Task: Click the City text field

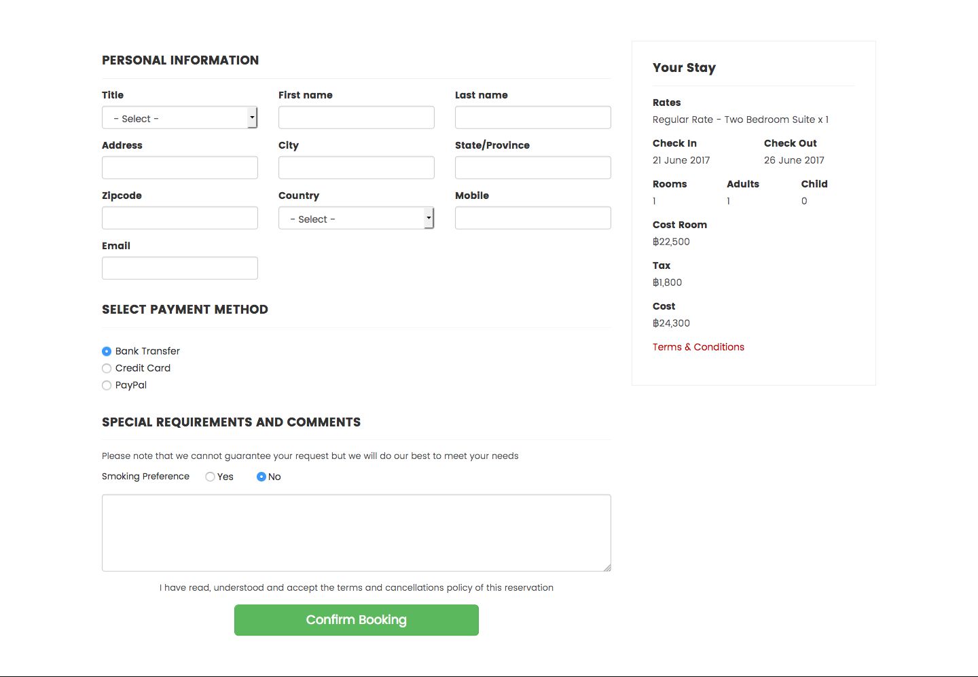Action: 356,168
